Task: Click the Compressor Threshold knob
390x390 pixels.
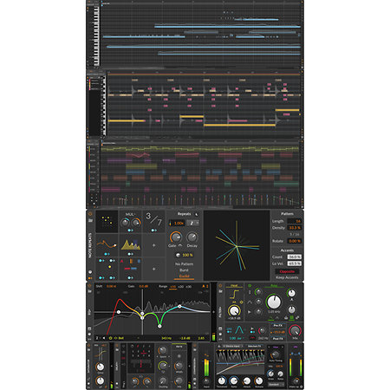Action: (x=222, y=380)
